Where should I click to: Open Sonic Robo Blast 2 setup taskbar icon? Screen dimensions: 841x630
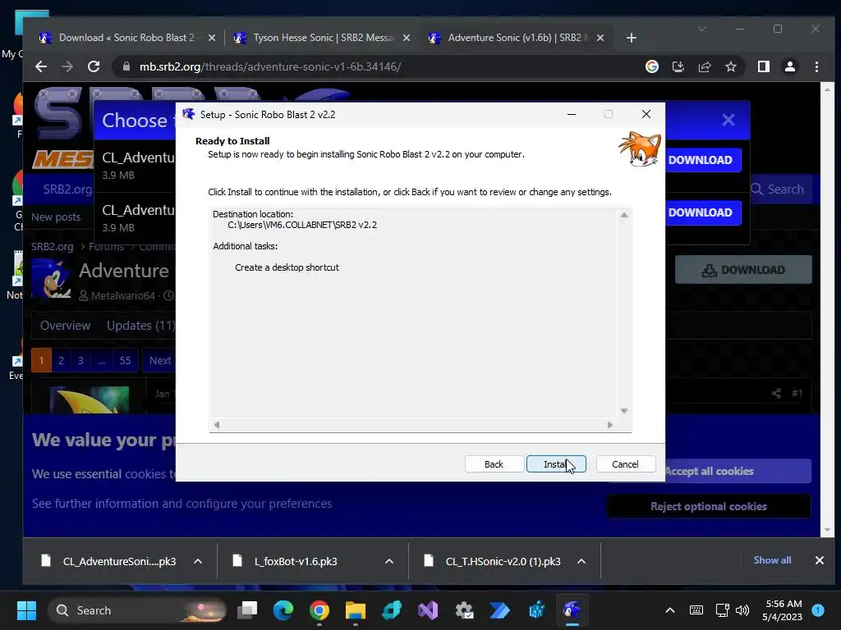click(x=572, y=610)
